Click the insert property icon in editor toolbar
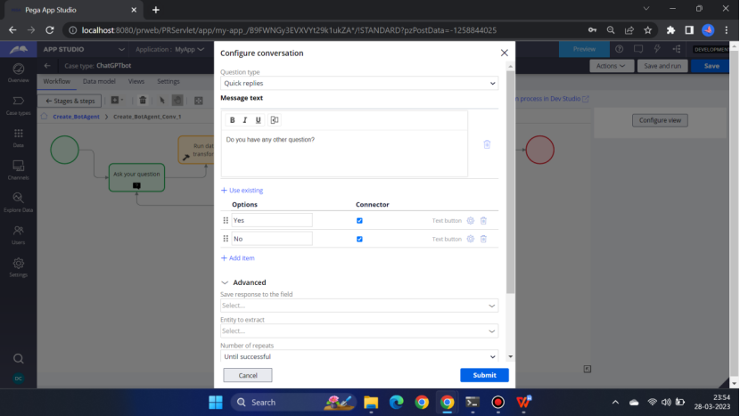740x416 pixels. tap(275, 120)
